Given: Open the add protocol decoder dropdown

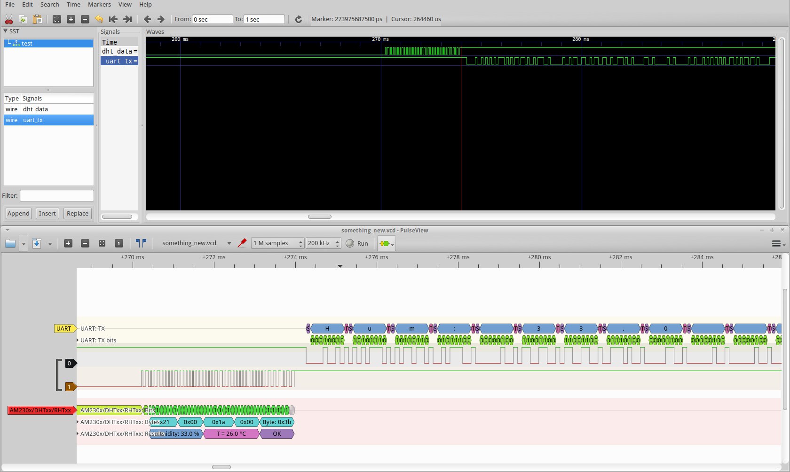Looking at the screenshot, I should 387,243.
